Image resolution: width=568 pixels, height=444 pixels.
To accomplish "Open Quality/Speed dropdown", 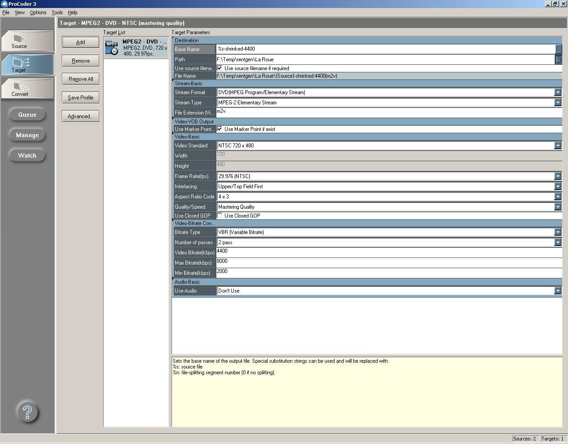I will click(x=558, y=207).
